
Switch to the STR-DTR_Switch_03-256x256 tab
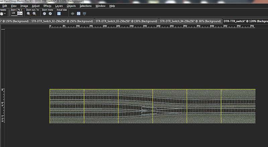pos(126,21)
